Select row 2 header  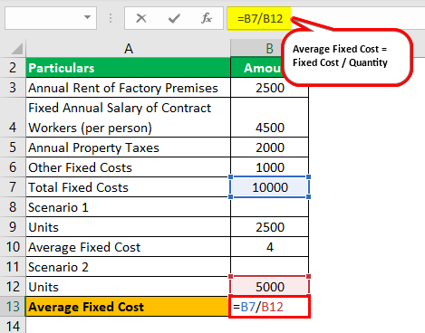click(13, 68)
